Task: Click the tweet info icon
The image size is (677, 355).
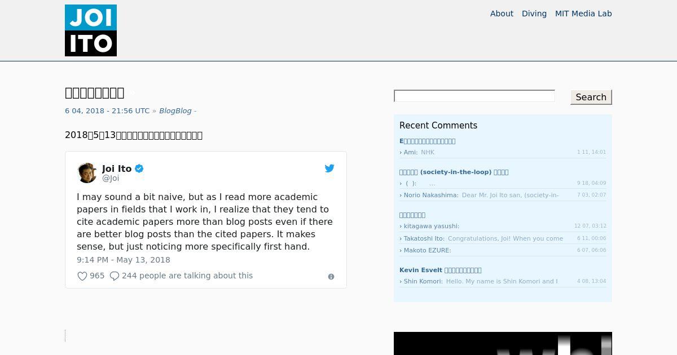Action: coord(331,277)
